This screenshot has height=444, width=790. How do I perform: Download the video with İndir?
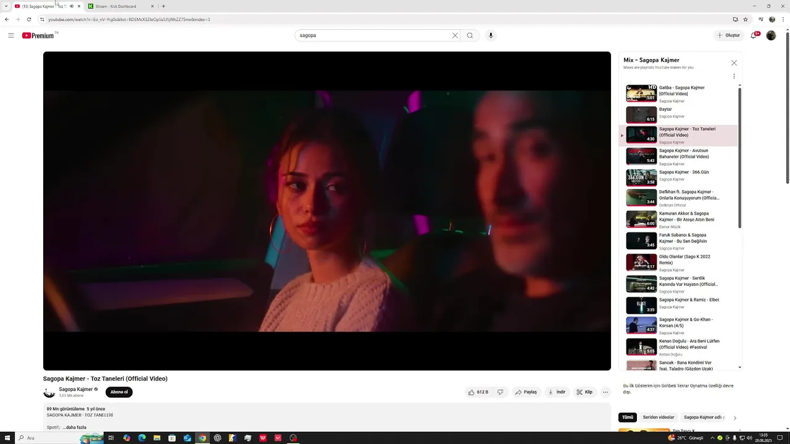(x=557, y=392)
